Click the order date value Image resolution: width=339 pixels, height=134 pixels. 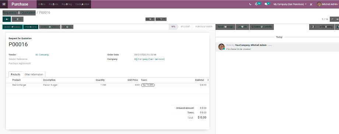point(145,55)
